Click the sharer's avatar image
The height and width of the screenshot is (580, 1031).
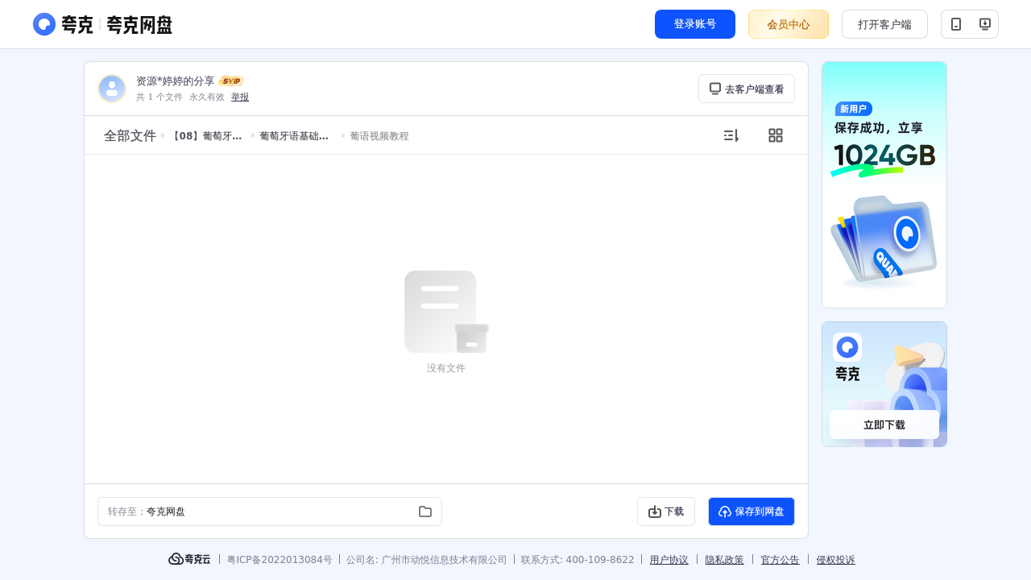click(112, 89)
